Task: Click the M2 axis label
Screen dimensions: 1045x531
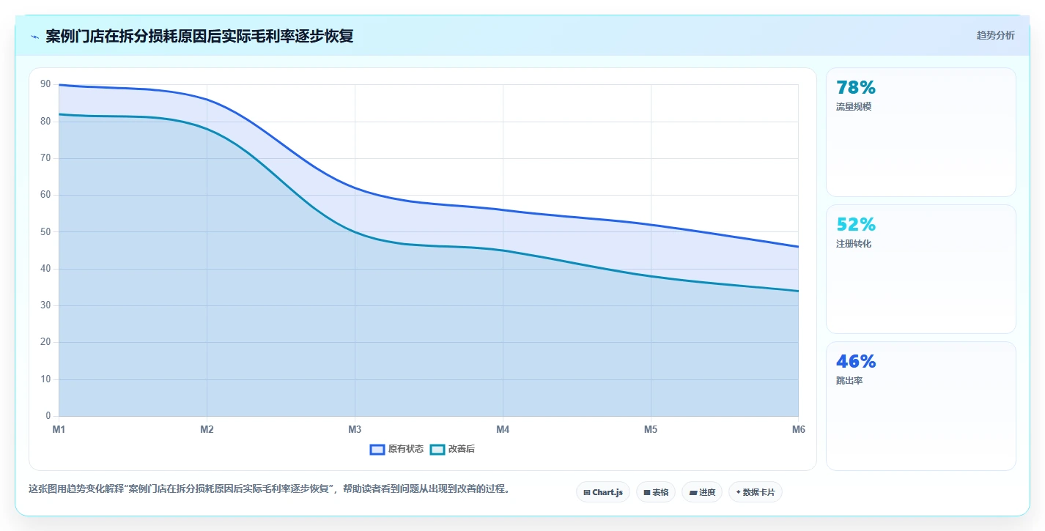Action: point(207,430)
